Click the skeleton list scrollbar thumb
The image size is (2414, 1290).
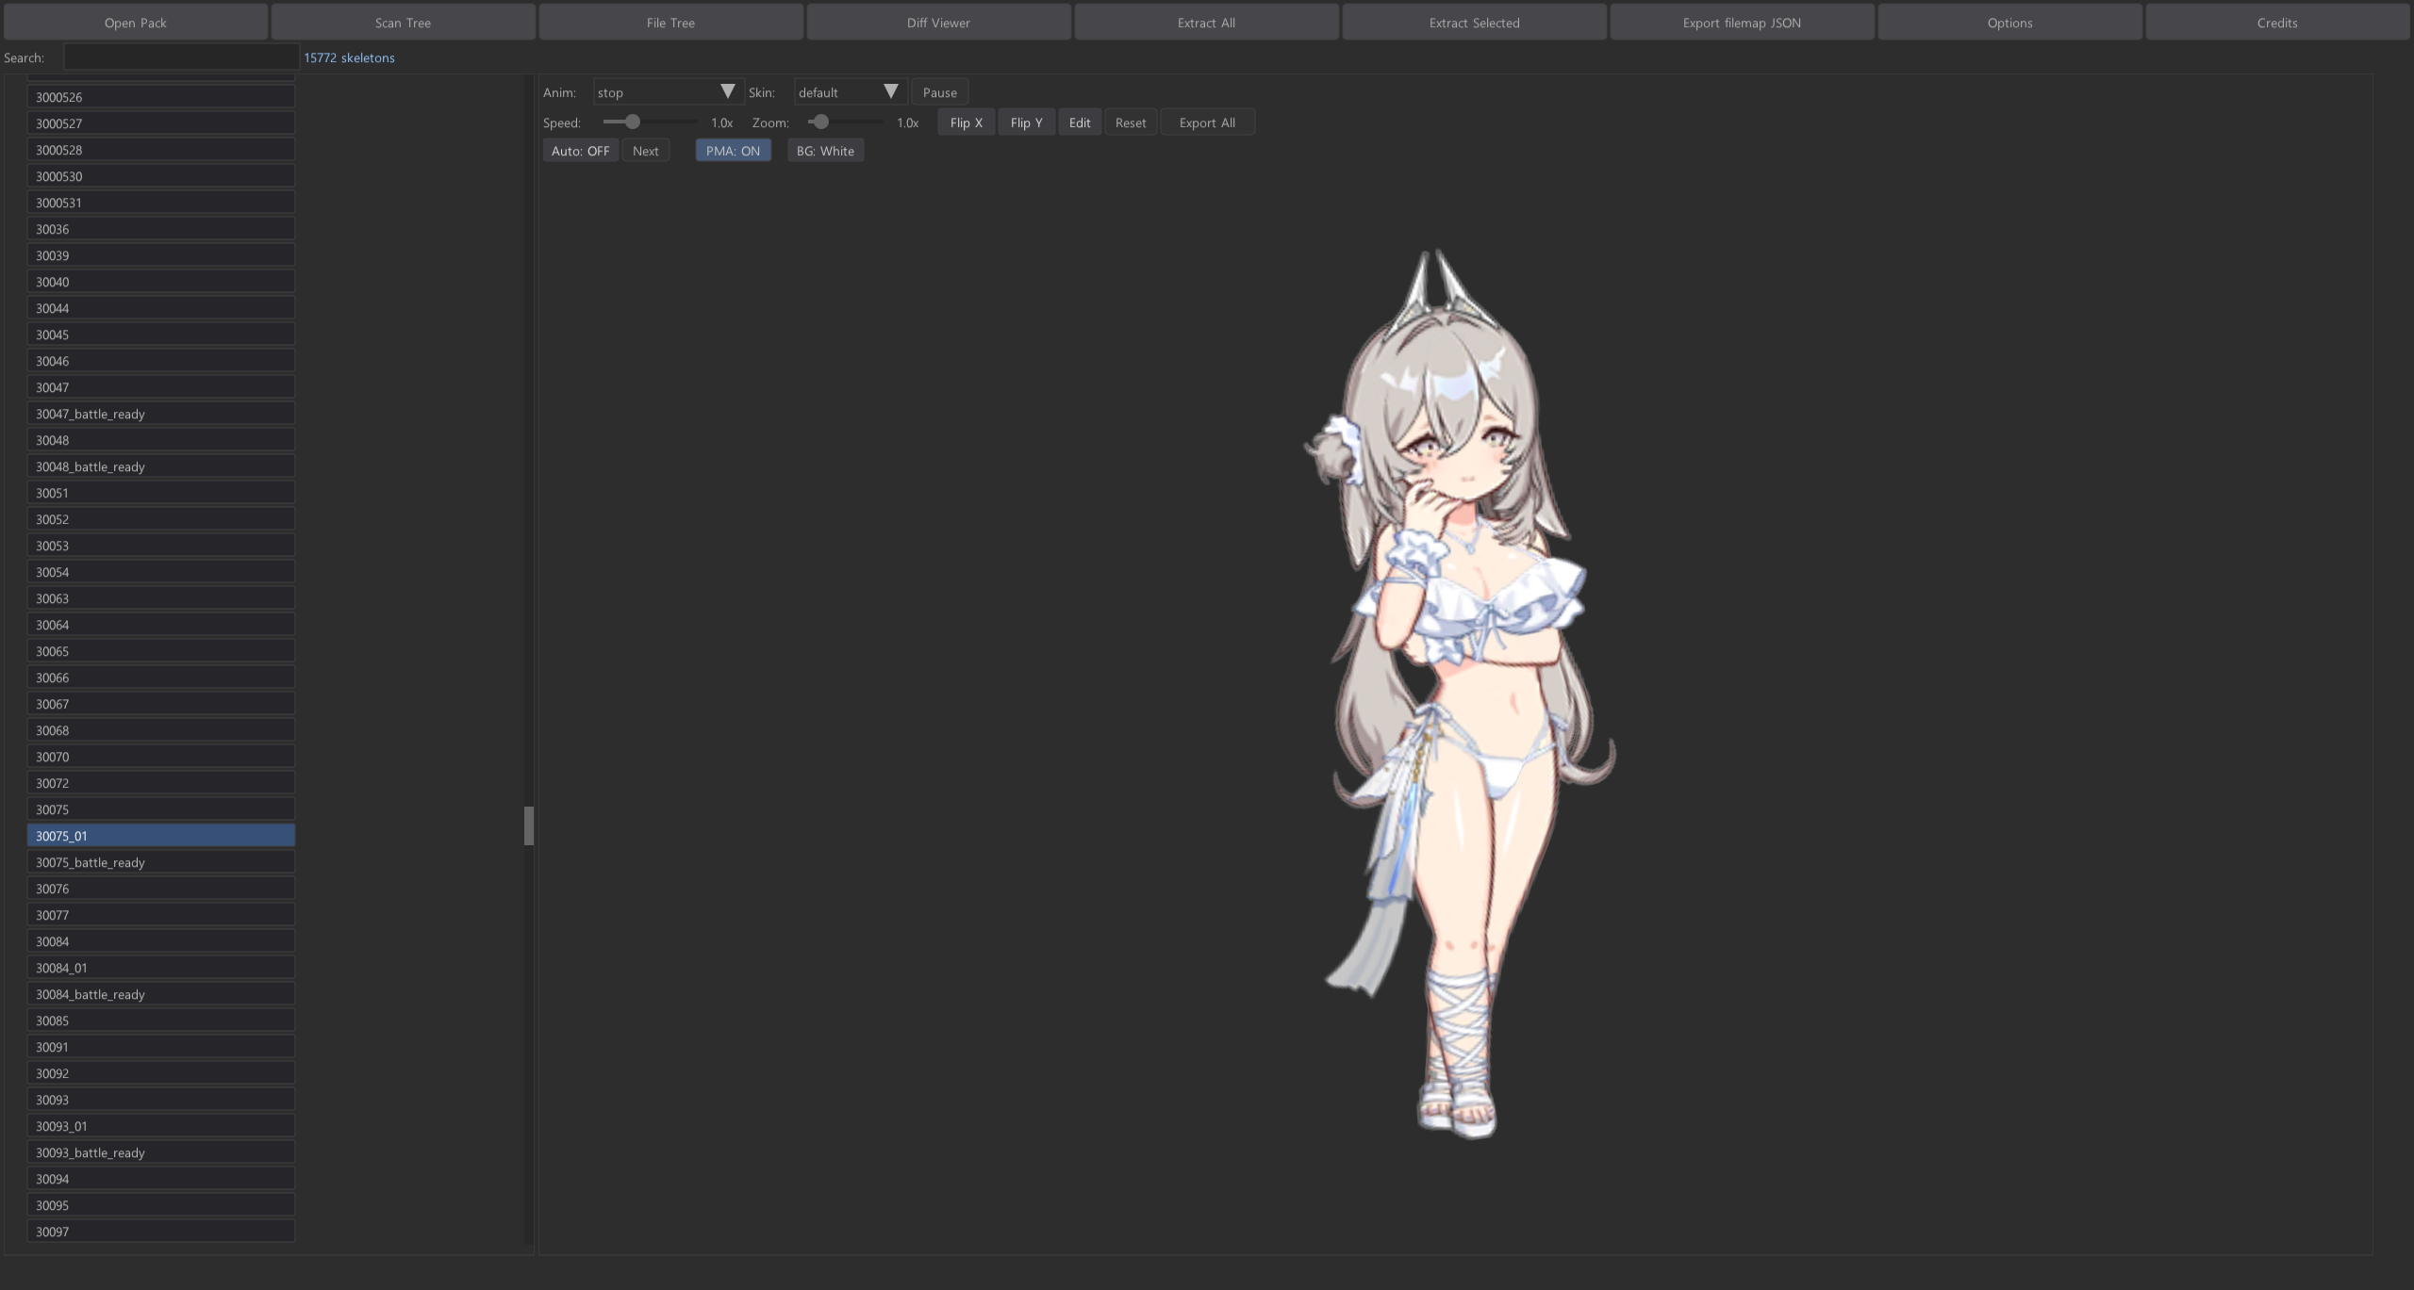pyautogui.click(x=529, y=825)
